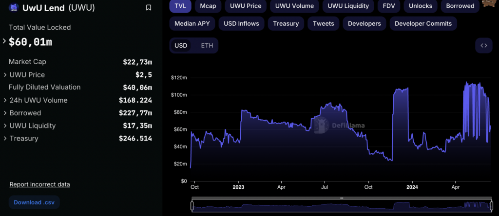Click the $227,77m borrowed value

[135, 113]
